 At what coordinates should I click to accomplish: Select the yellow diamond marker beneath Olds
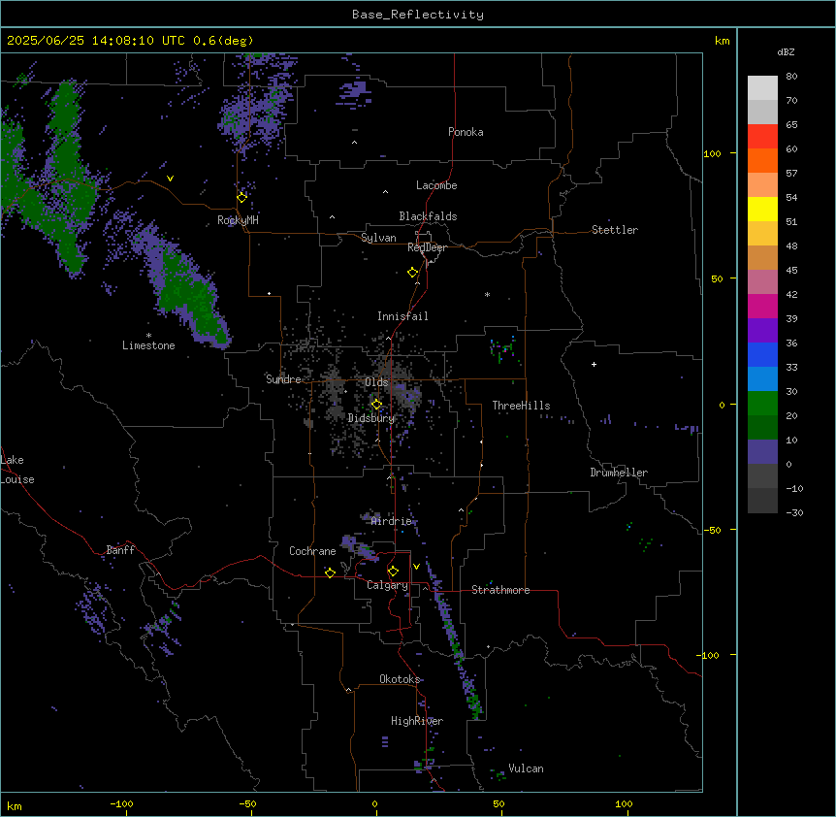click(x=377, y=405)
